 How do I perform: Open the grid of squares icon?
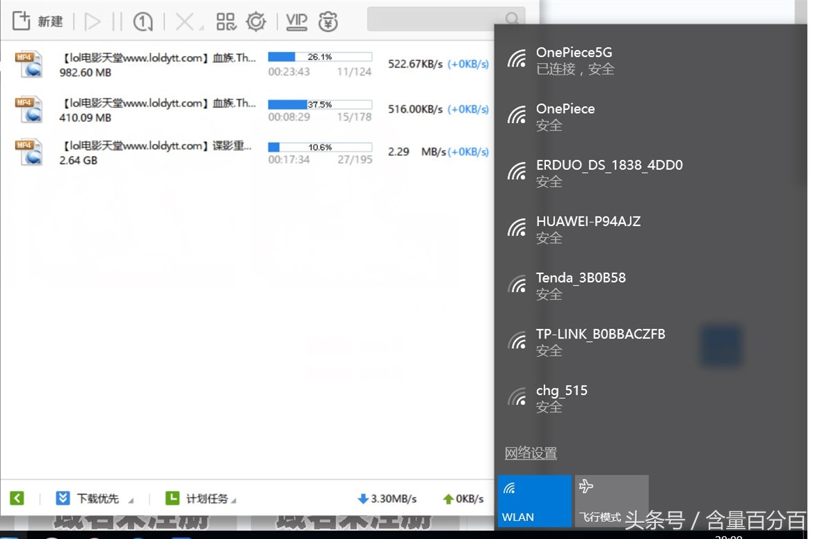click(226, 22)
